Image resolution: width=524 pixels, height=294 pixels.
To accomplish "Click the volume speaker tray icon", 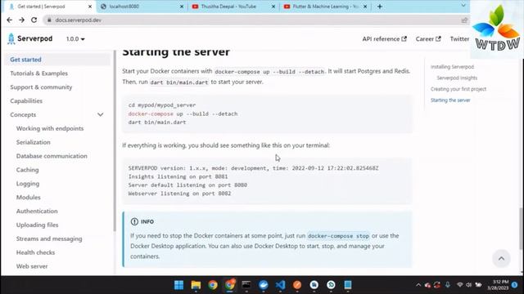I will point(468,285).
